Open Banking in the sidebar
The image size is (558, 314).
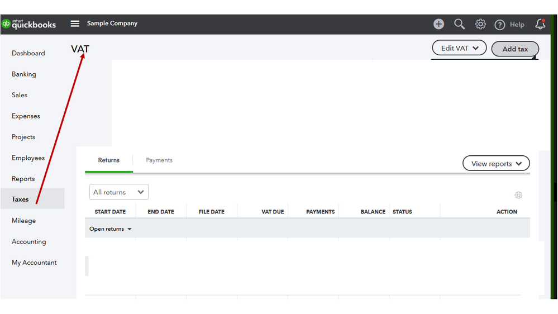pyautogui.click(x=24, y=74)
